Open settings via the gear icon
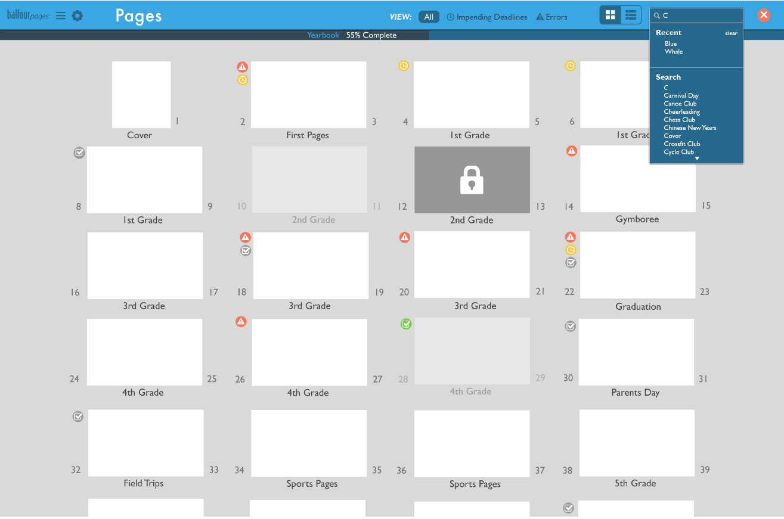The height and width of the screenshot is (519, 784). (x=78, y=16)
